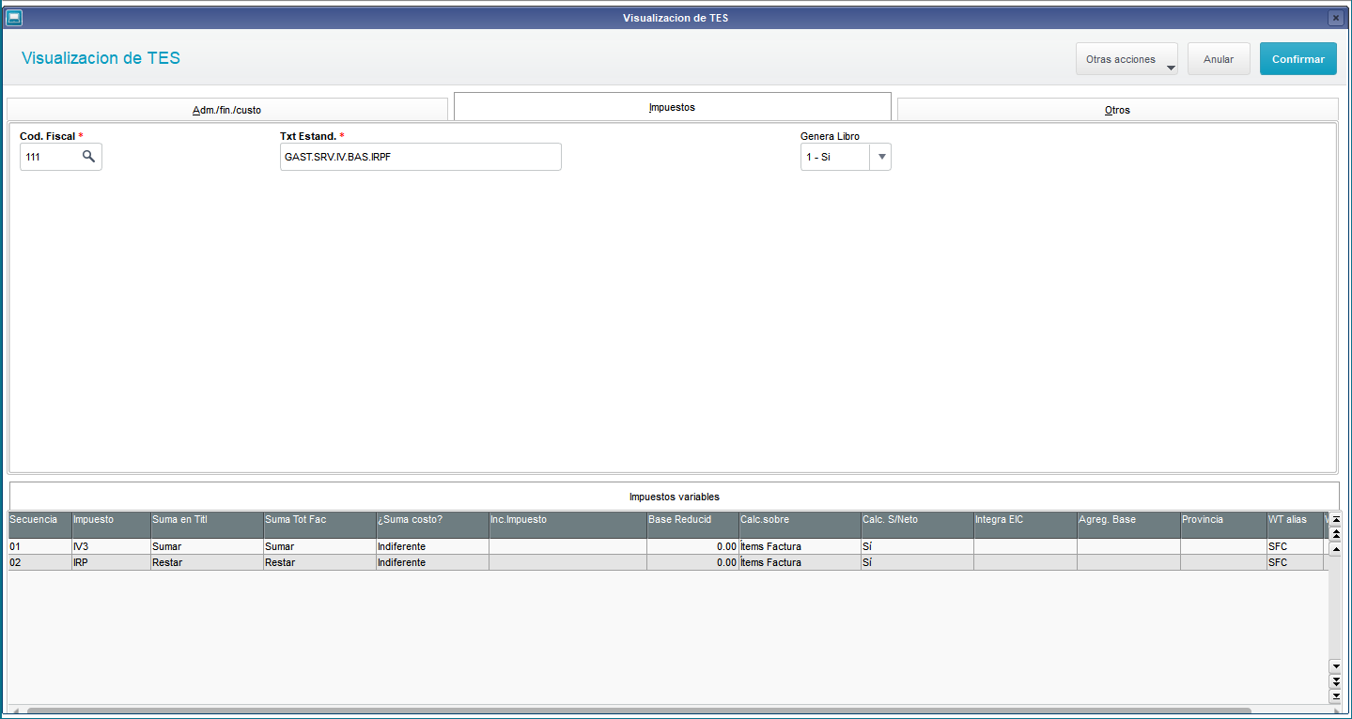
Task: Click the ¿Suma costo? column header
Action: [x=432, y=525]
